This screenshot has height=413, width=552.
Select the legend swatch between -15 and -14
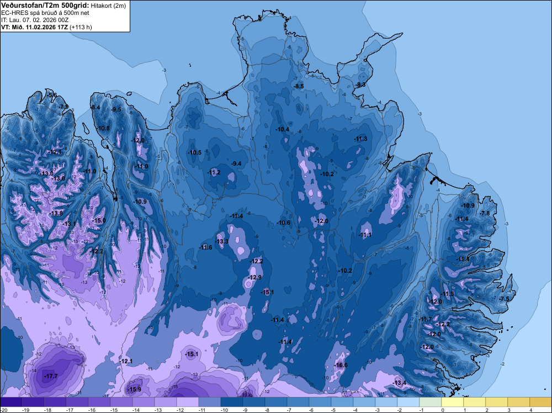click(x=121, y=402)
